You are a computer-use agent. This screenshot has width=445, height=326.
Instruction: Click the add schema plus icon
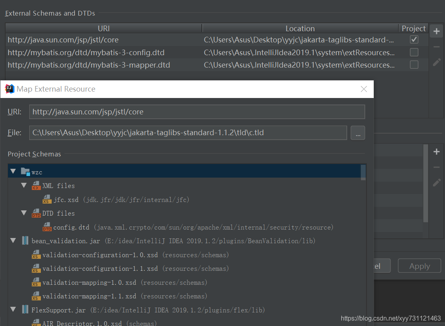436,30
